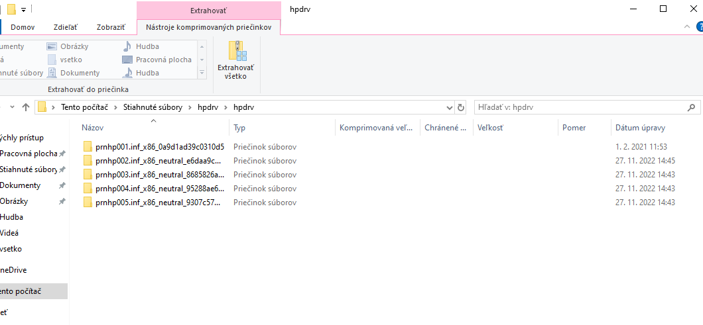Sort by the Dátum úpravy column

coord(639,128)
